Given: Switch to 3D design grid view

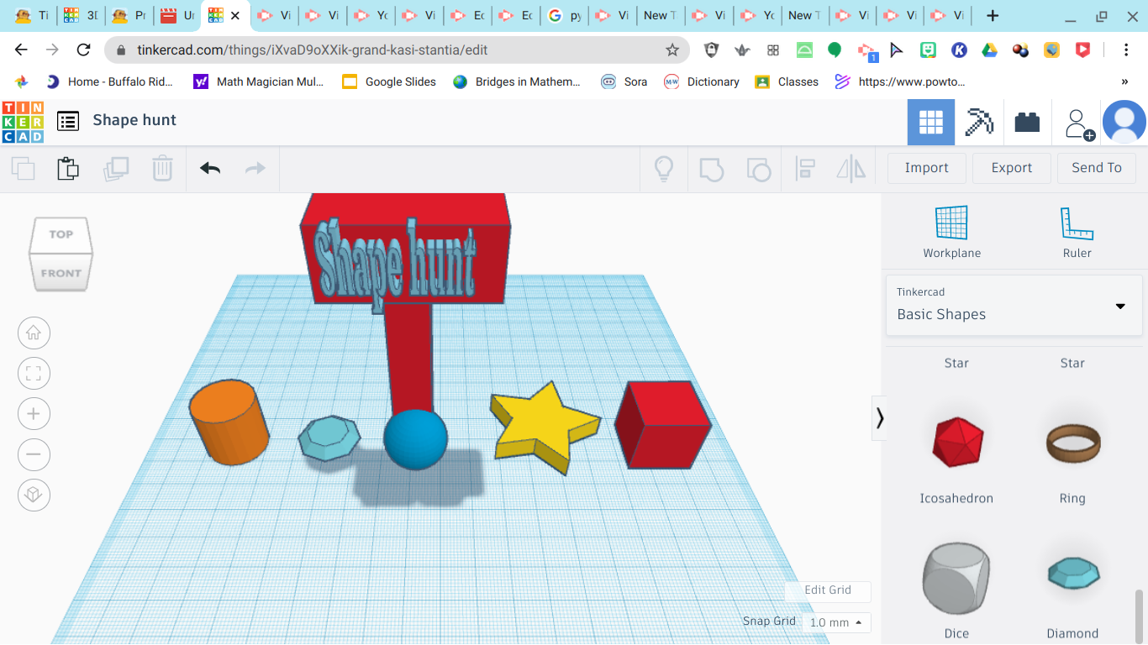Looking at the screenshot, I should tap(931, 123).
